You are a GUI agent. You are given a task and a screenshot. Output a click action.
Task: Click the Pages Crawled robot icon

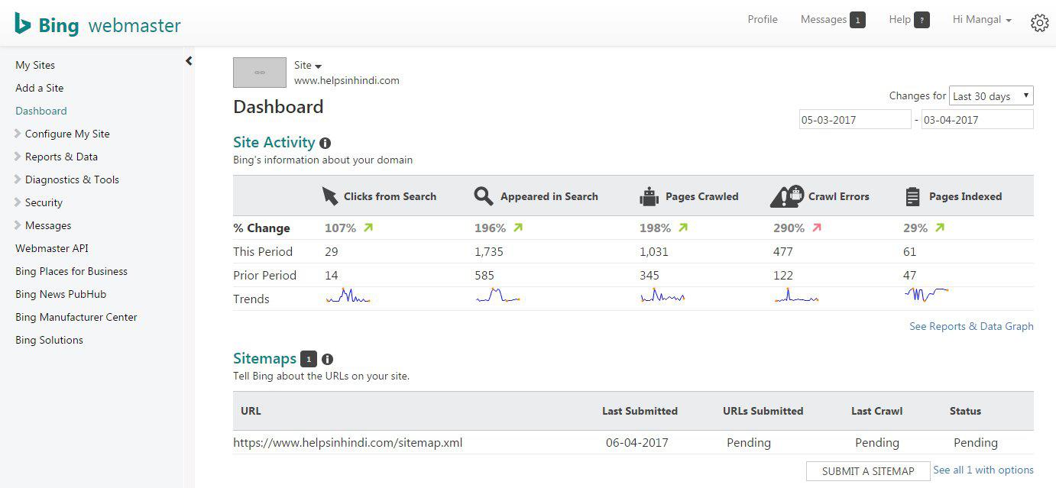(649, 196)
